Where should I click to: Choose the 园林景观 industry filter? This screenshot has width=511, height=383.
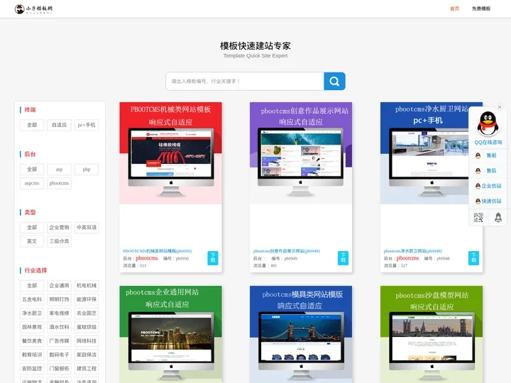pos(32,327)
